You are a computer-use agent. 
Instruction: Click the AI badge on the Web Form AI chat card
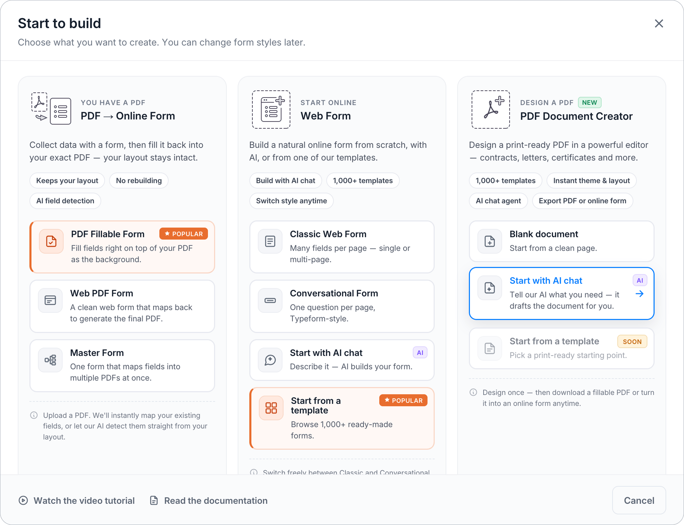coord(420,353)
